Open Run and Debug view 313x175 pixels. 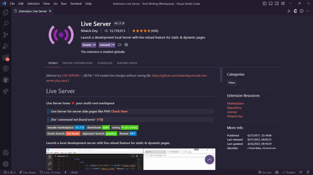tap(5, 46)
